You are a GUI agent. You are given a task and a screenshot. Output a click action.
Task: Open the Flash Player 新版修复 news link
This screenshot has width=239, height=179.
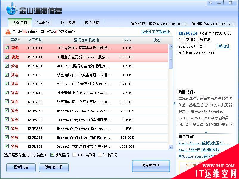point(203,143)
